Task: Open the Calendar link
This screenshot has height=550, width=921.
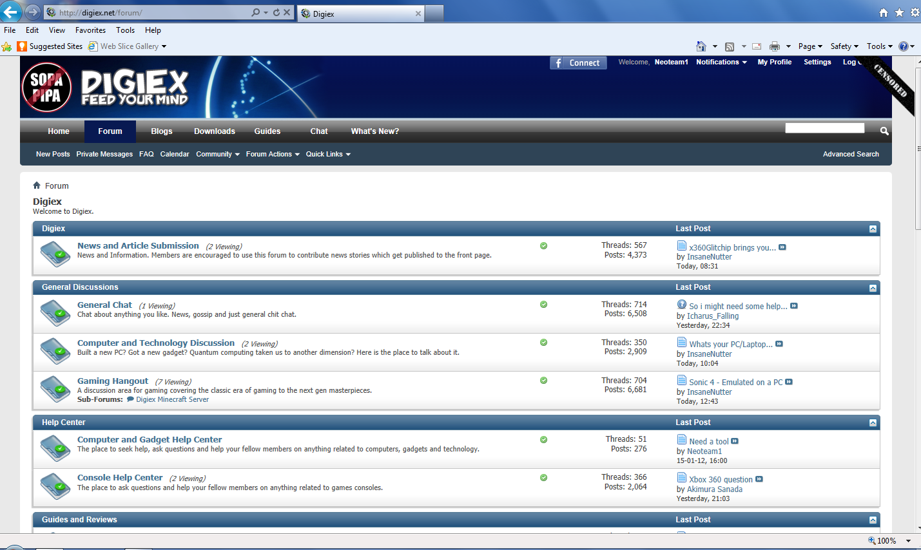Action: tap(175, 154)
